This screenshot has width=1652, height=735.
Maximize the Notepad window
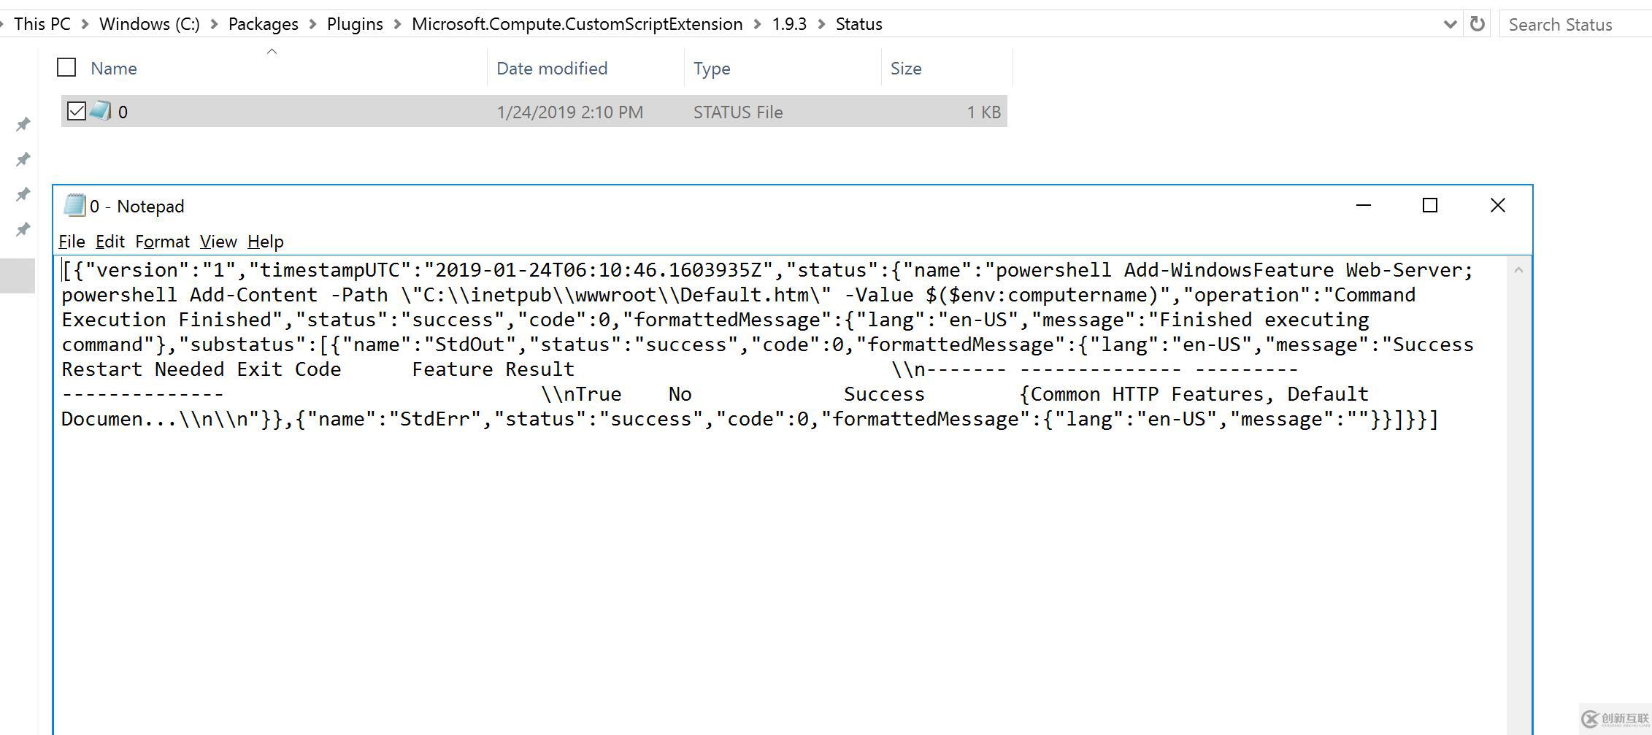[x=1430, y=206]
